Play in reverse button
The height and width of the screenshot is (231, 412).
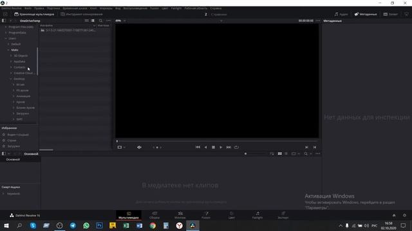pos(205,147)
